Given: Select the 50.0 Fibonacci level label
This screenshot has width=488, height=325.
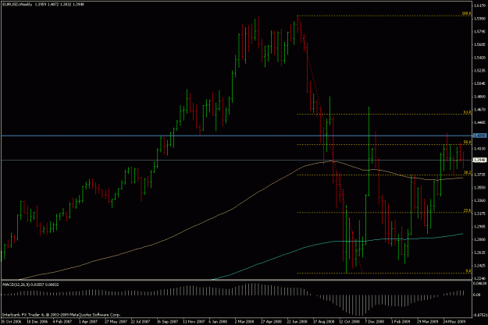Looking at the screenshot, I should (x=468, y=143).
